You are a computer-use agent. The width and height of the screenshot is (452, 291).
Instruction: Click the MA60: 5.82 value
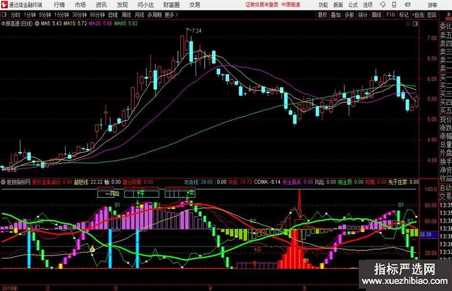(126, 23)
